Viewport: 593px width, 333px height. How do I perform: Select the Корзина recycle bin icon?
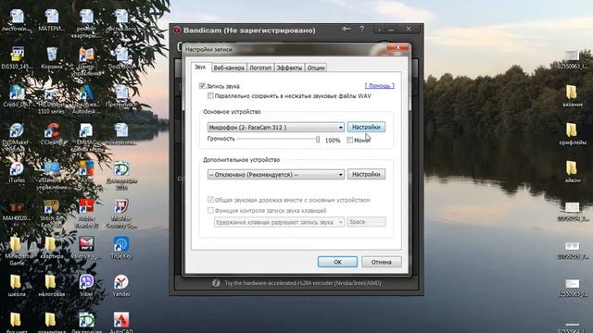click(x=52, y=57)
